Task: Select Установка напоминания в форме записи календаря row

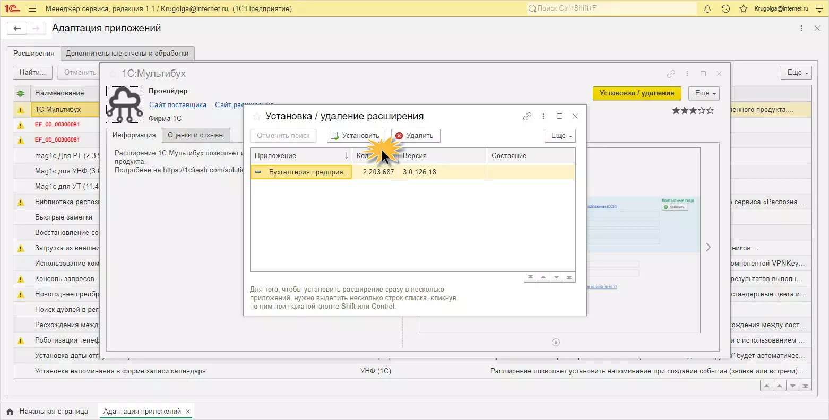Action: coord(412,371)
